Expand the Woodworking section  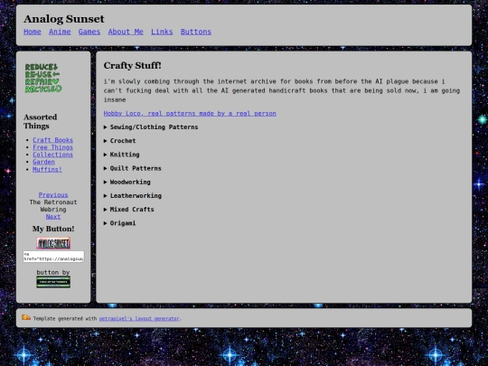(127, 182)
